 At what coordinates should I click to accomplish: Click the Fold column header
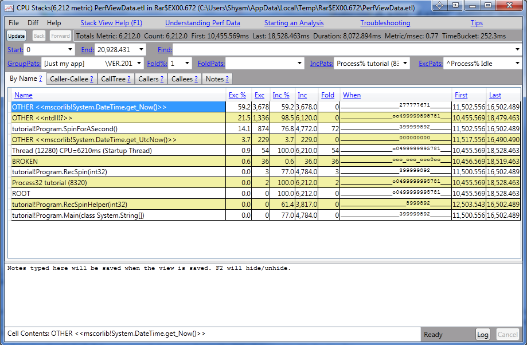point(327,95)
